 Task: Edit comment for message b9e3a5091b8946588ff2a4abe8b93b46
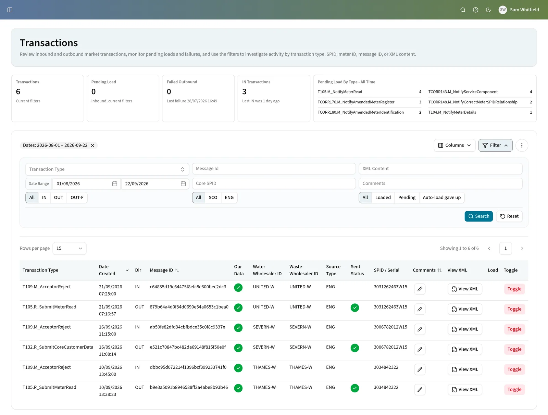pos(420,390)
